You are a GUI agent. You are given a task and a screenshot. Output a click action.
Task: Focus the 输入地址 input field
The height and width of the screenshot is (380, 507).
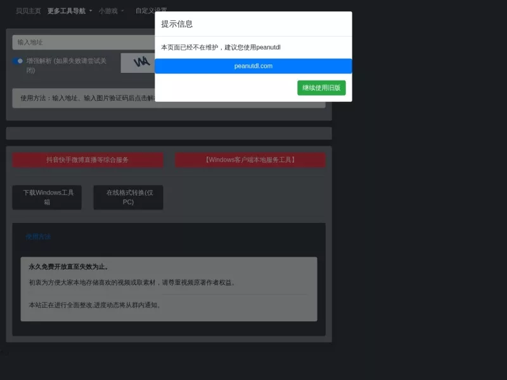(84, 42)
